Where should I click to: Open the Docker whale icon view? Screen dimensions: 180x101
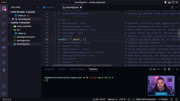tap(4, 47)
